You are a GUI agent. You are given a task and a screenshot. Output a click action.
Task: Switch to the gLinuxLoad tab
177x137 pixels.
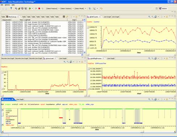(x=49, y=58)
